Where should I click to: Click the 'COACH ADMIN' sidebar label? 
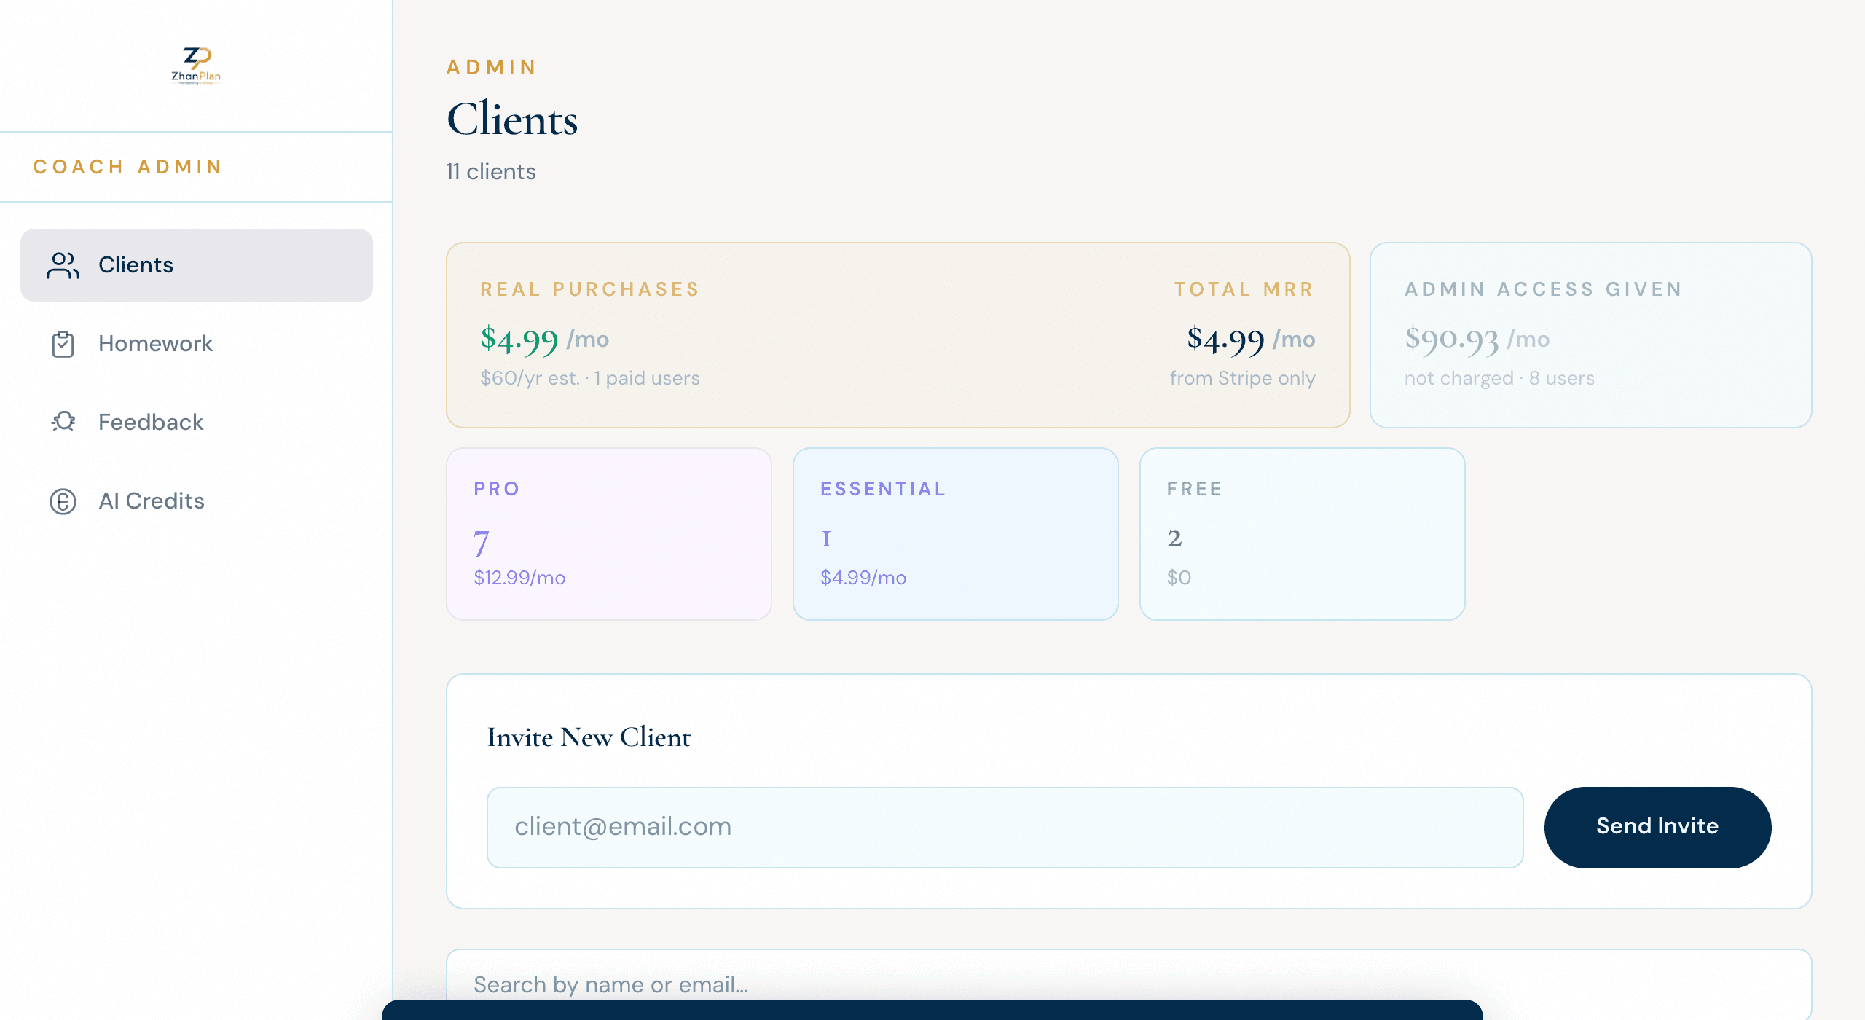(x=127, y=167)
